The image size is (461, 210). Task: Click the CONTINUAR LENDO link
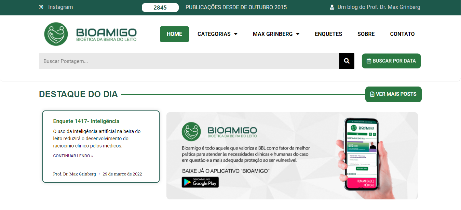click(73, 156)
